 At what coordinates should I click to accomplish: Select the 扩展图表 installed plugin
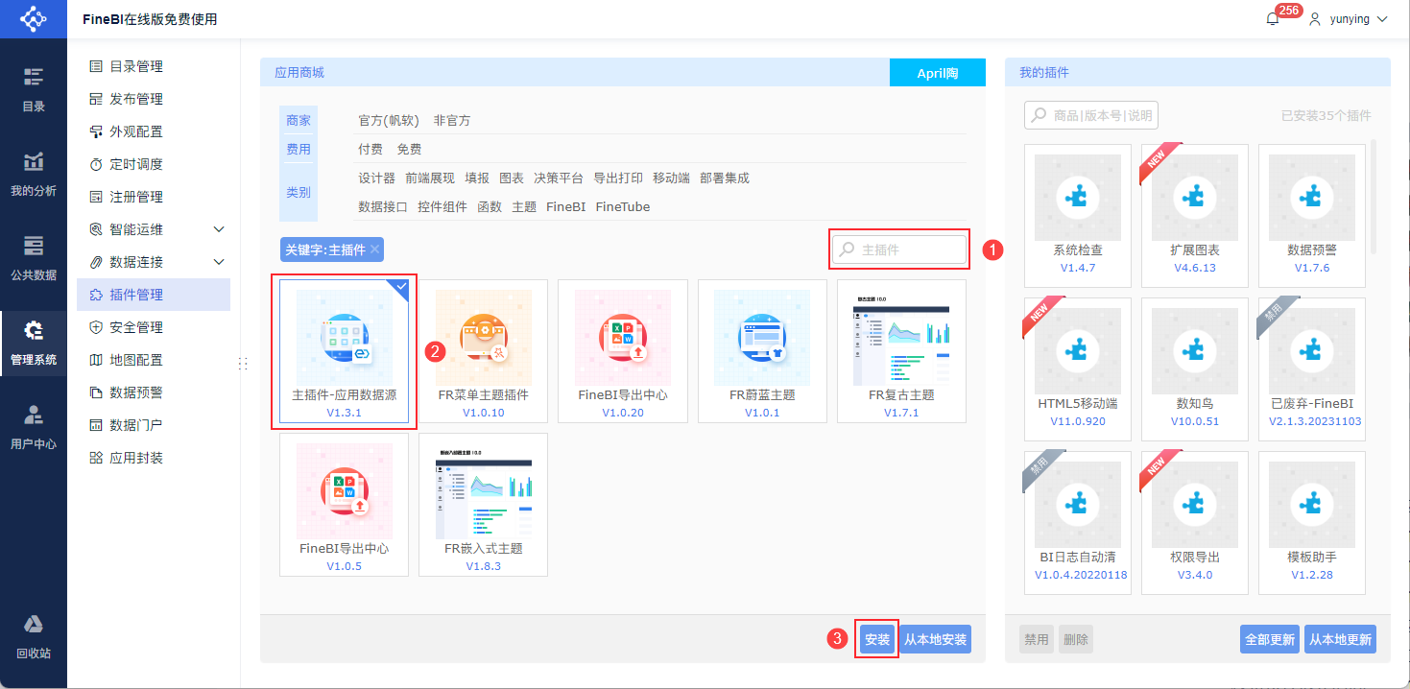[1195, 216]
